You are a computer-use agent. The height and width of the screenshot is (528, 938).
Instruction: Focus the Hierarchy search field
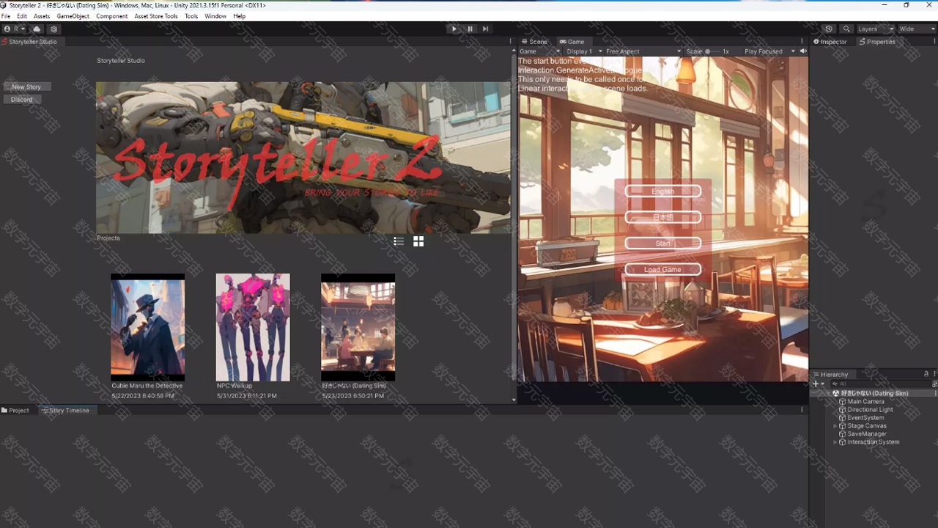(879, 384)
